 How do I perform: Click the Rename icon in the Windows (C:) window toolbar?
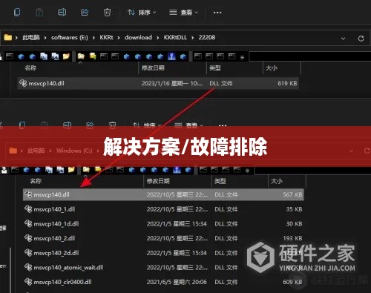[x=67, y=125]
